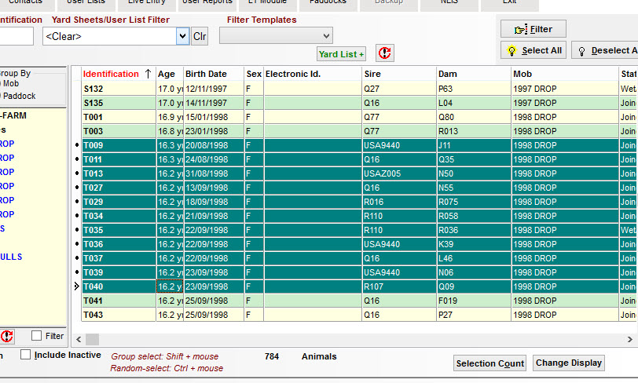Click the OFF-FARM entry in the left list
Viewport: 638px width, 383px height.
click(13, 115)
